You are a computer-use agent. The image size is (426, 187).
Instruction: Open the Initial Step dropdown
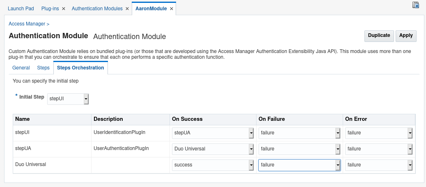pos(86,99)
